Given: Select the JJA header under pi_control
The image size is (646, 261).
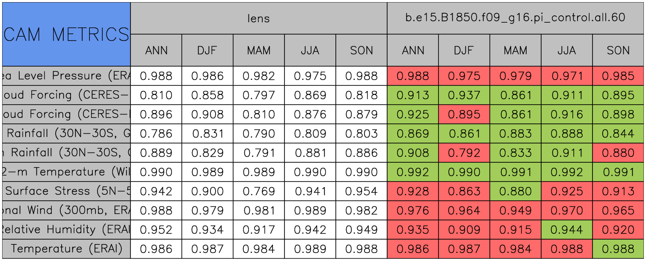Looking at the screenshot, I should (x=567, y=50).
